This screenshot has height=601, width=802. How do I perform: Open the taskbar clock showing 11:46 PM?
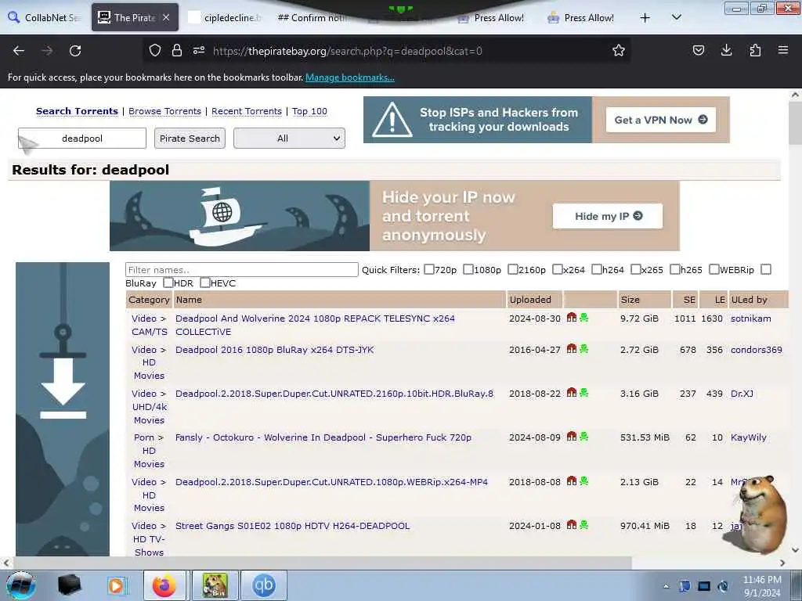762,586
